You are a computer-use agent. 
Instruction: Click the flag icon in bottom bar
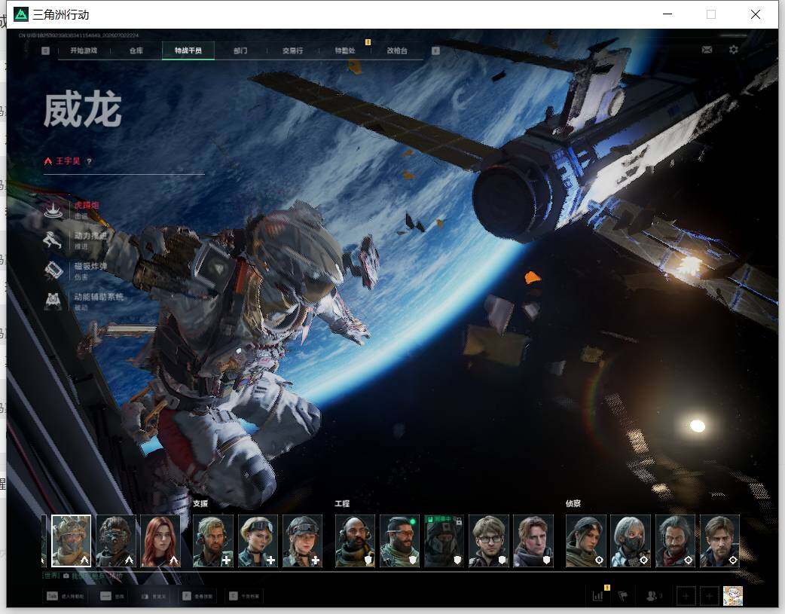tap(622, 596)
